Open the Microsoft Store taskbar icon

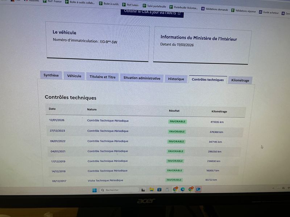pyautogui.click(x=159, y=190)
